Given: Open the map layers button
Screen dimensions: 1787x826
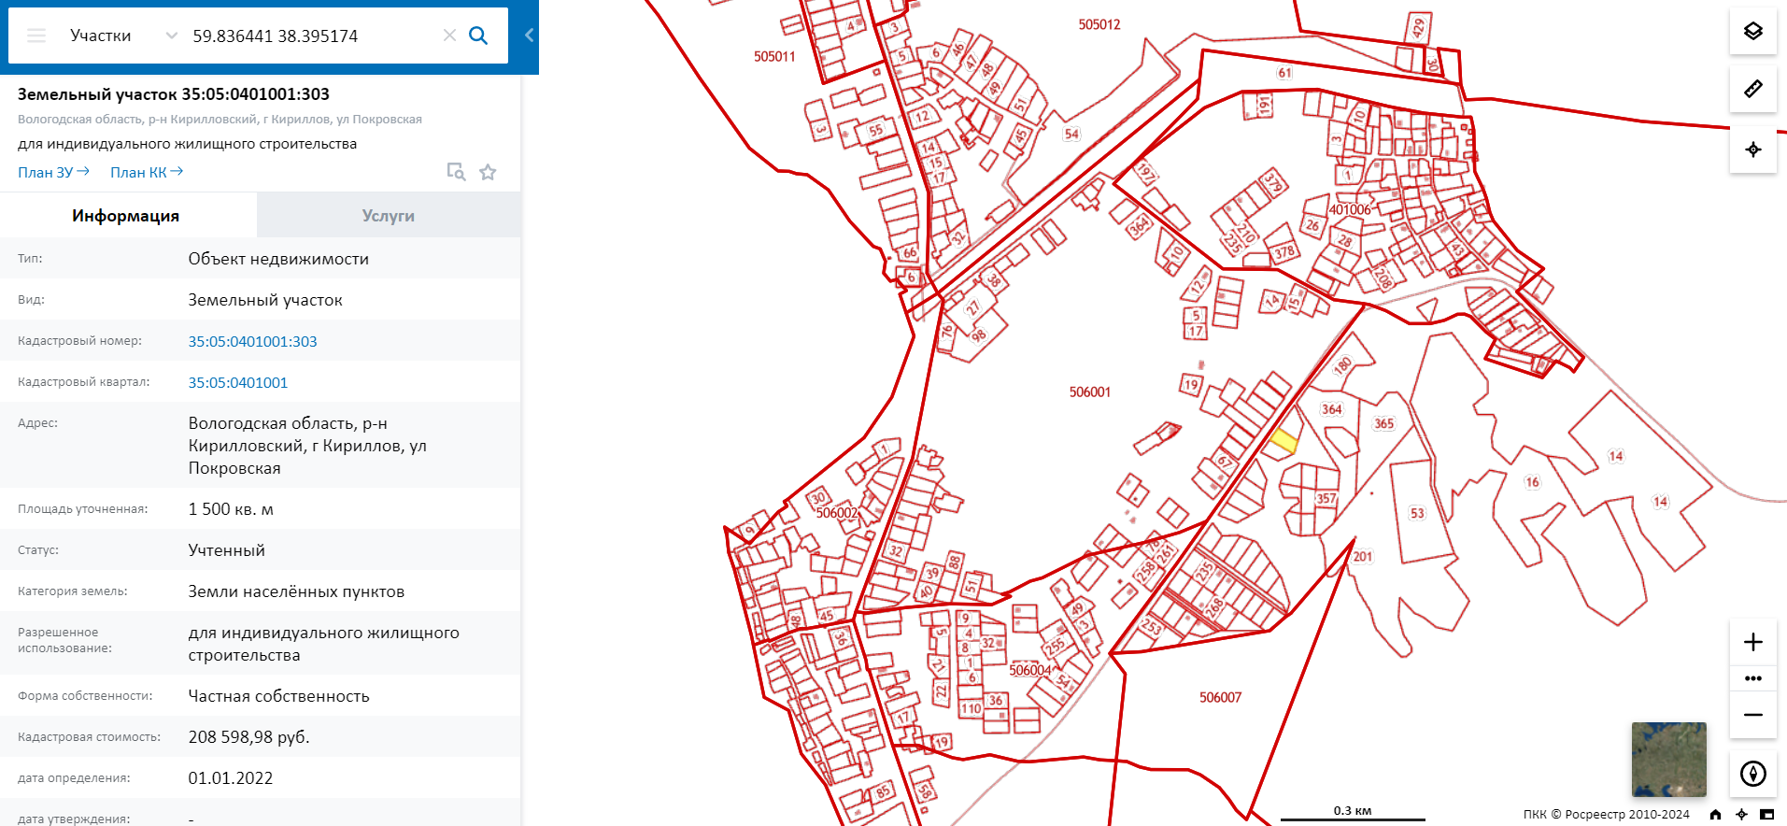Looking at the screenshot, I should [x=1753, y=31].
